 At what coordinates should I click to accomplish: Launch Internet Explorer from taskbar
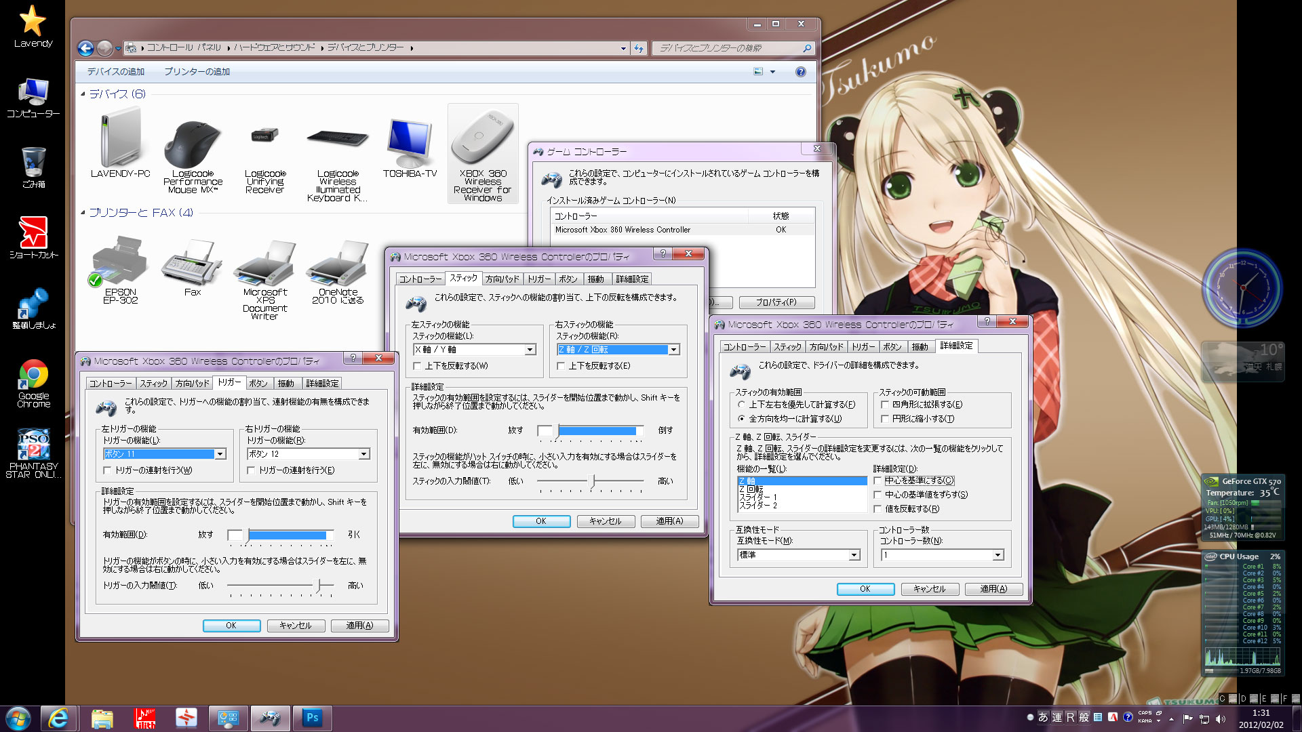58,718
